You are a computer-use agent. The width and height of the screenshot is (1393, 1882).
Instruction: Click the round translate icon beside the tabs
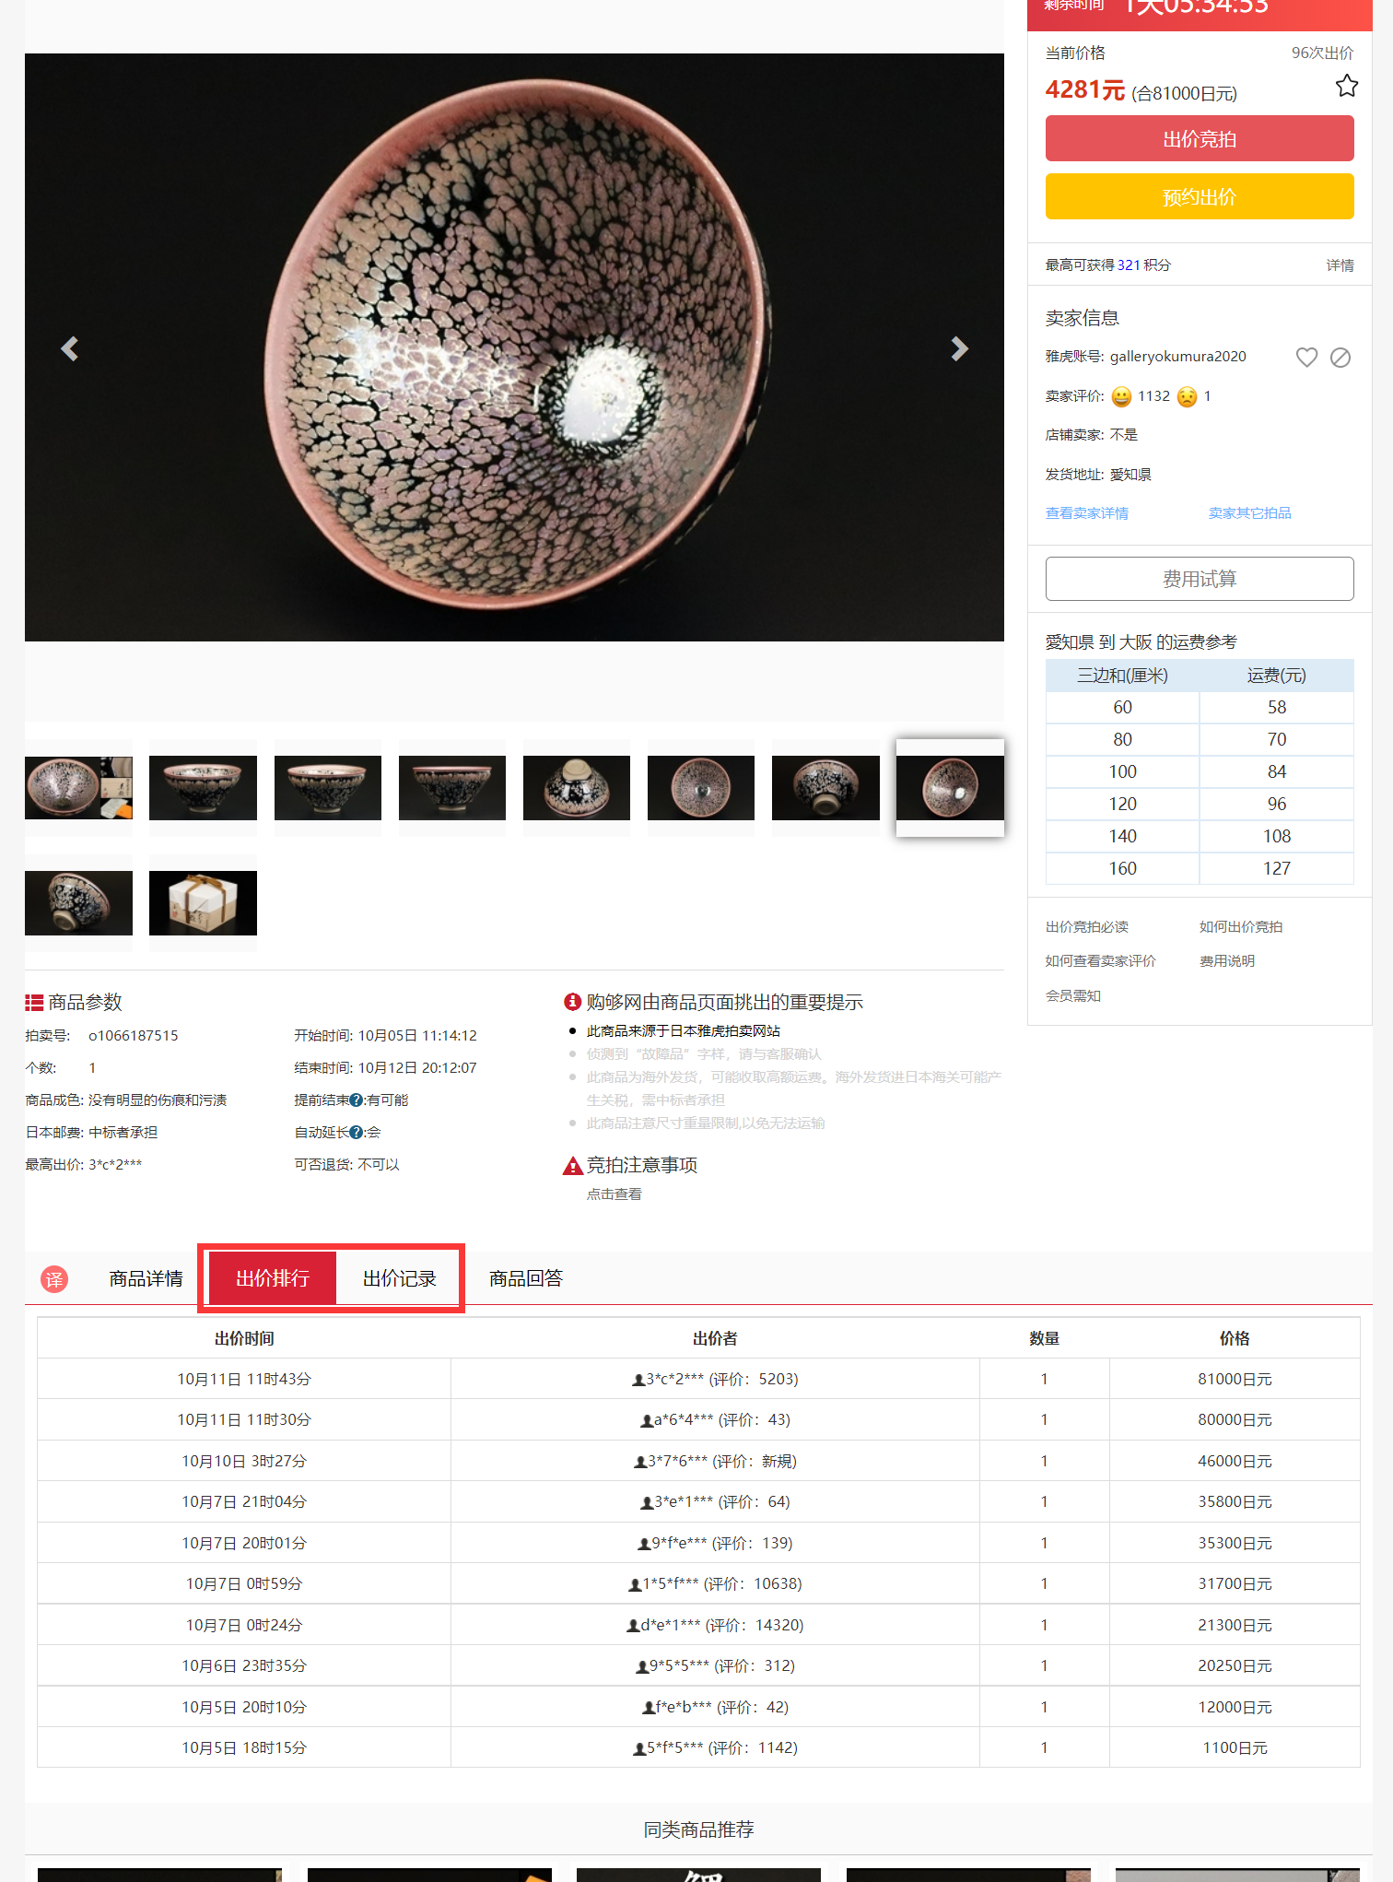[x=54, y=1279]
